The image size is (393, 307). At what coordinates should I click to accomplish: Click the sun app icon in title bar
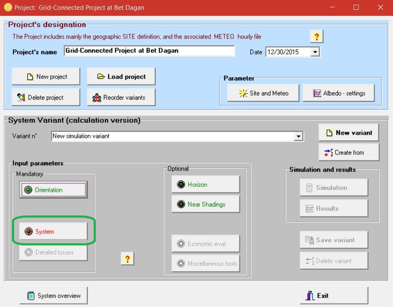tap(8, 7)
